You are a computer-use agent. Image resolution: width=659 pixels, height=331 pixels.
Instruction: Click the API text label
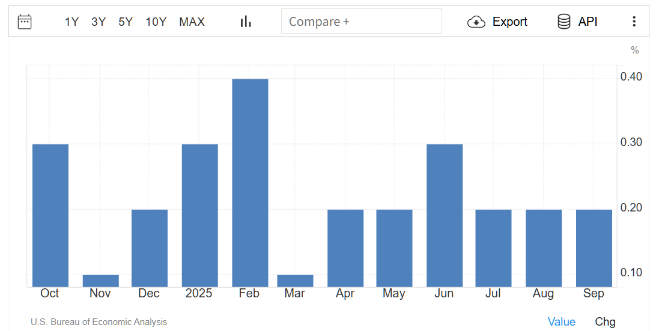588,22
